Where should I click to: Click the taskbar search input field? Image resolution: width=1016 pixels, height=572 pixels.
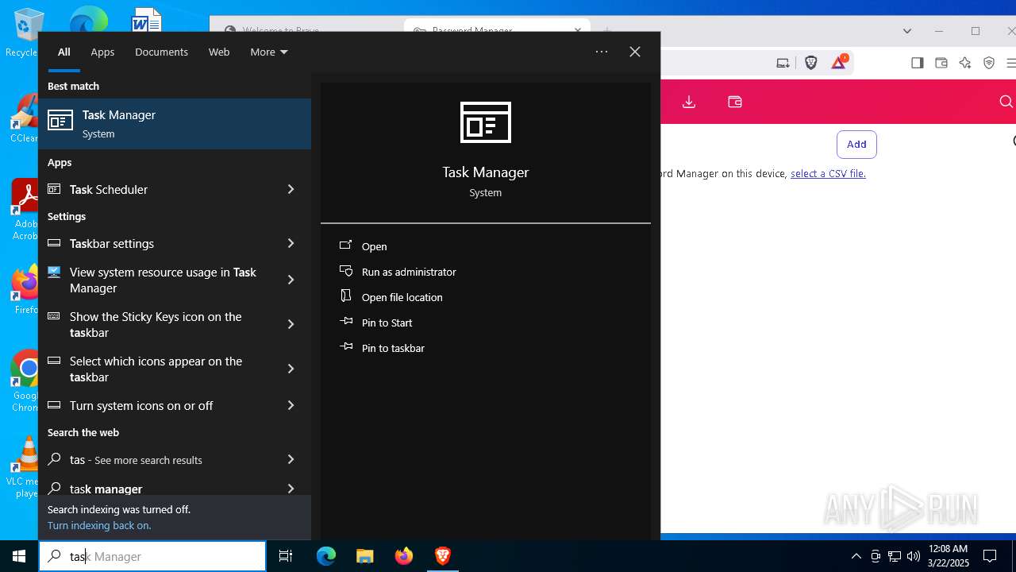coord(152,556)
